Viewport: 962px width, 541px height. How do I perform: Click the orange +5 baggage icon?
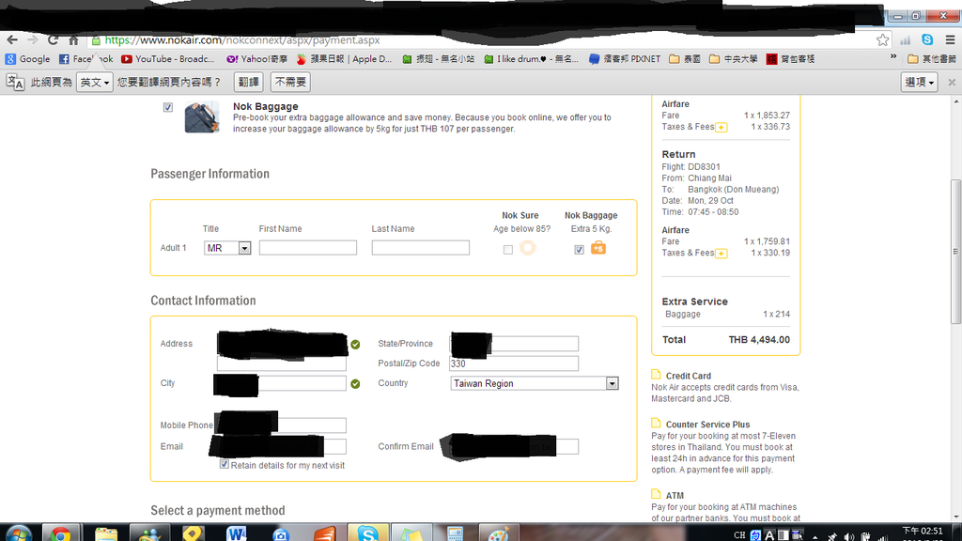click(598, 248)
